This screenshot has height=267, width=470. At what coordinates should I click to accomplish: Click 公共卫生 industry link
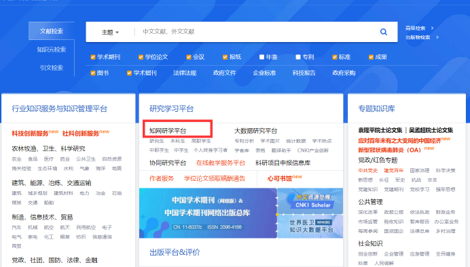tap(86, 159)
